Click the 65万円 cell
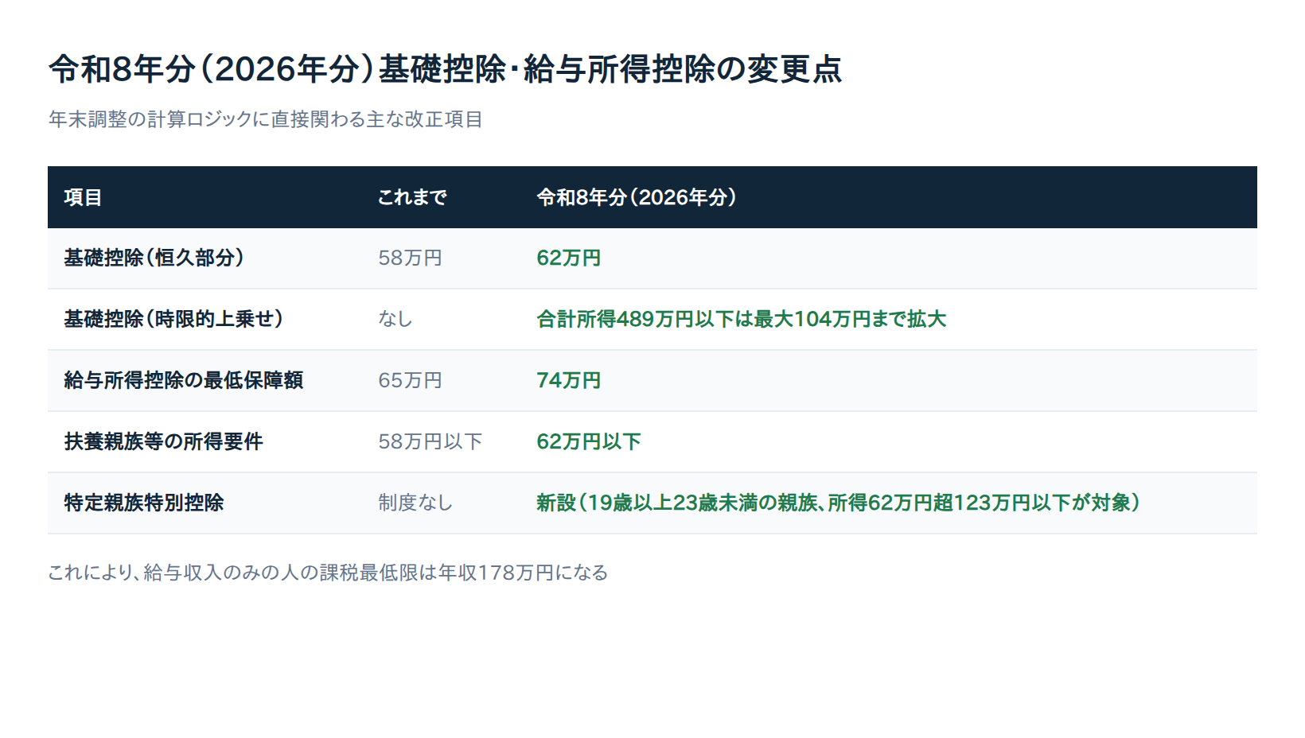Viewport: 1305px width, 738px height. [410, 380]
